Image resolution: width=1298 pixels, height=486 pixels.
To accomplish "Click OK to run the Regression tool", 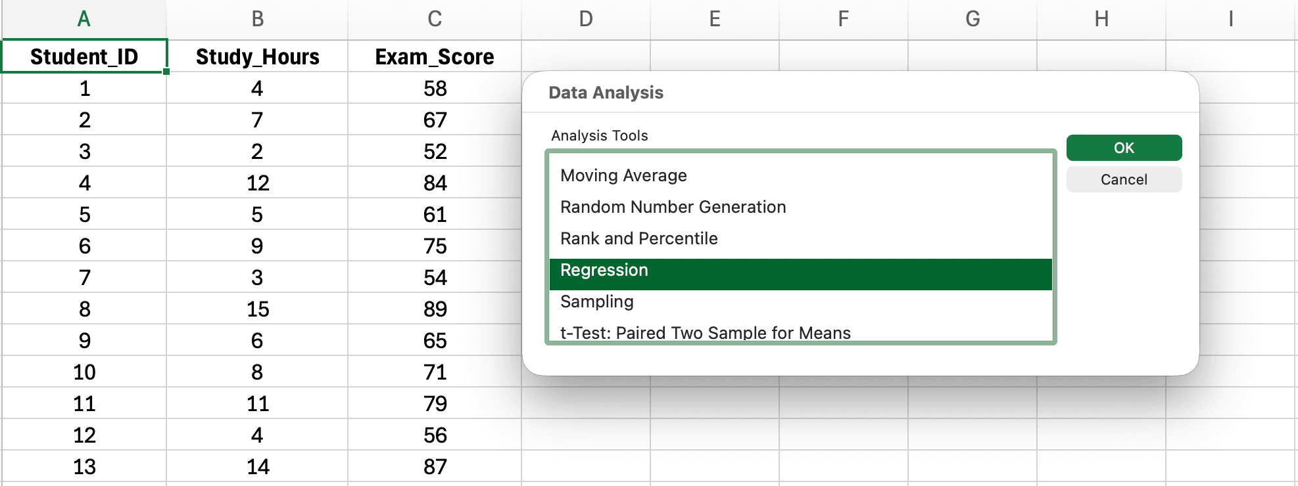I will [1123, 148].
